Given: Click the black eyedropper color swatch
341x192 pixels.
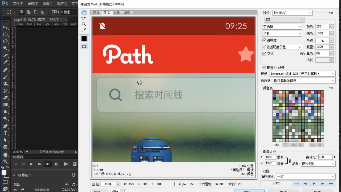Looking at the screenshot, I should click(x=84, y=39).
